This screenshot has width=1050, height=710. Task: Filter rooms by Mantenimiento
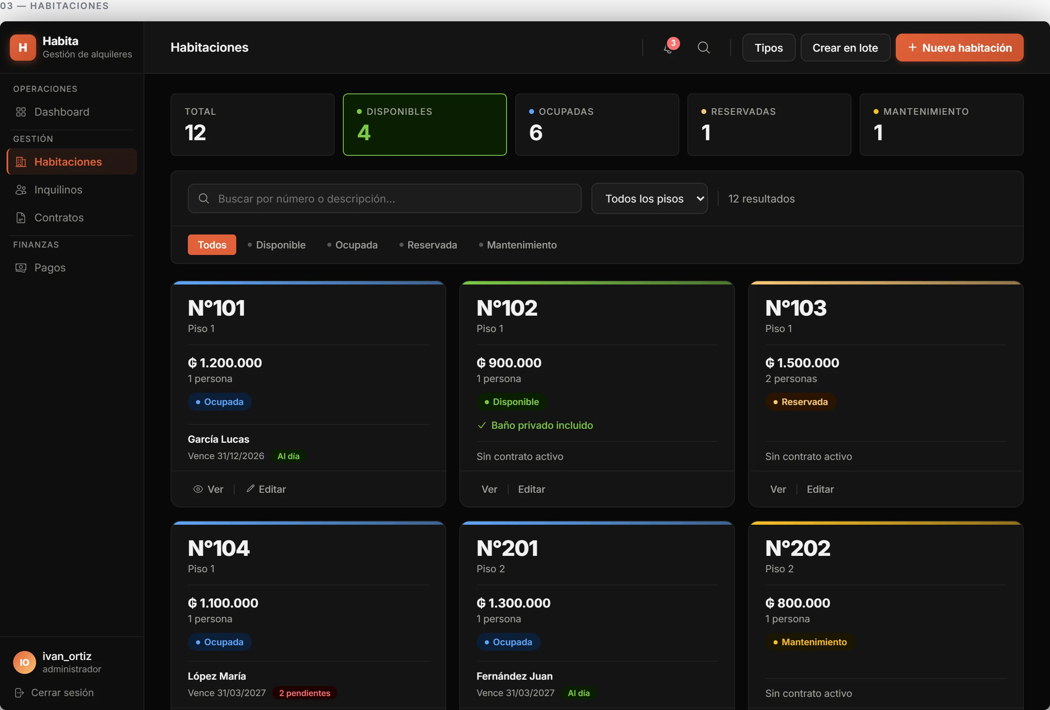tap(518, 245)
